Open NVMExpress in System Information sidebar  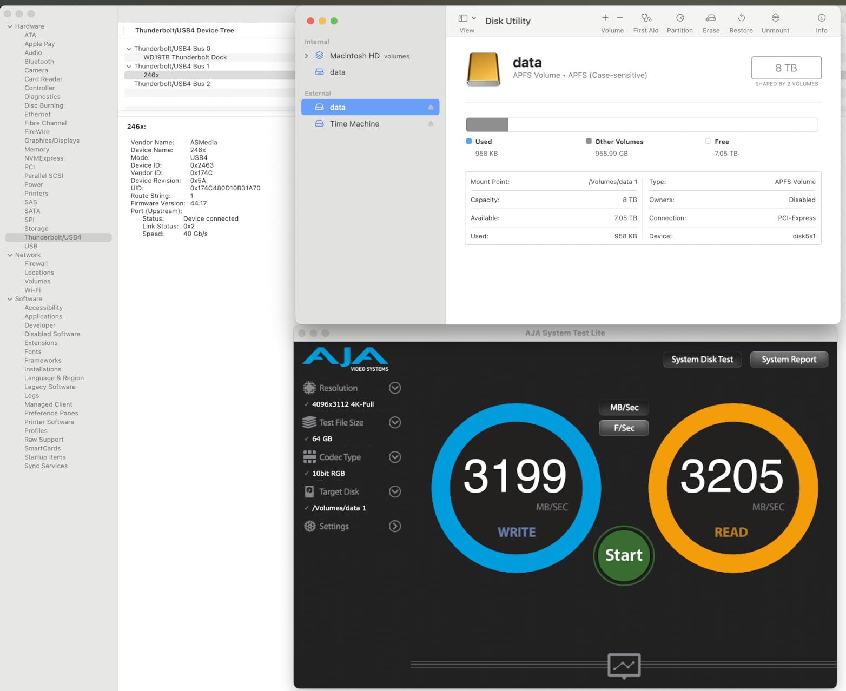pos(44,158)
